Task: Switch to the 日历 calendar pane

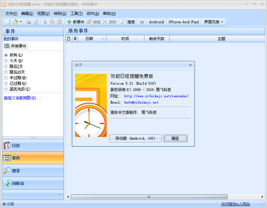Action: [33, 146]
